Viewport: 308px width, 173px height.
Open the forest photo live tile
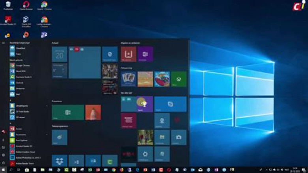[145, 138]
